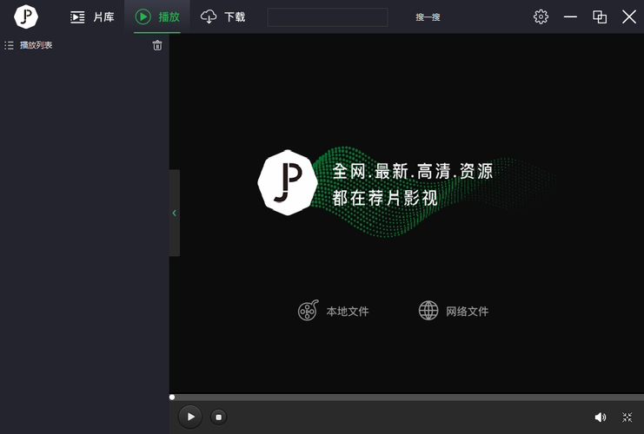Mute audio using the speaker icon
Screen dimensions: 644x434
coord(600,418)
